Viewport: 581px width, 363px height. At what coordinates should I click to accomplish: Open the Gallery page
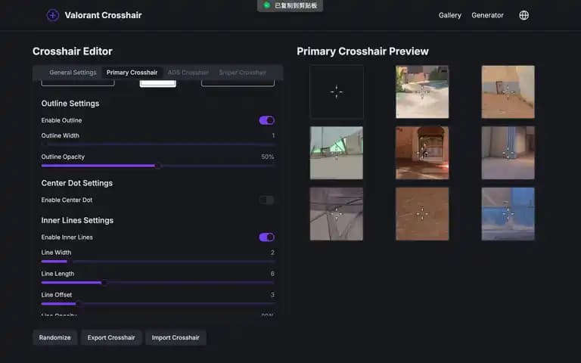pos(450,15)
